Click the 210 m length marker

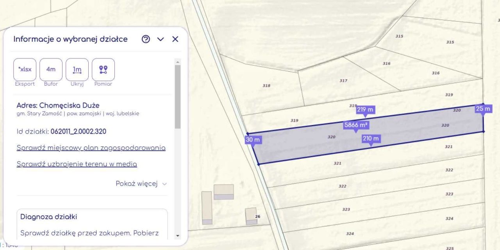pos(371,139)
